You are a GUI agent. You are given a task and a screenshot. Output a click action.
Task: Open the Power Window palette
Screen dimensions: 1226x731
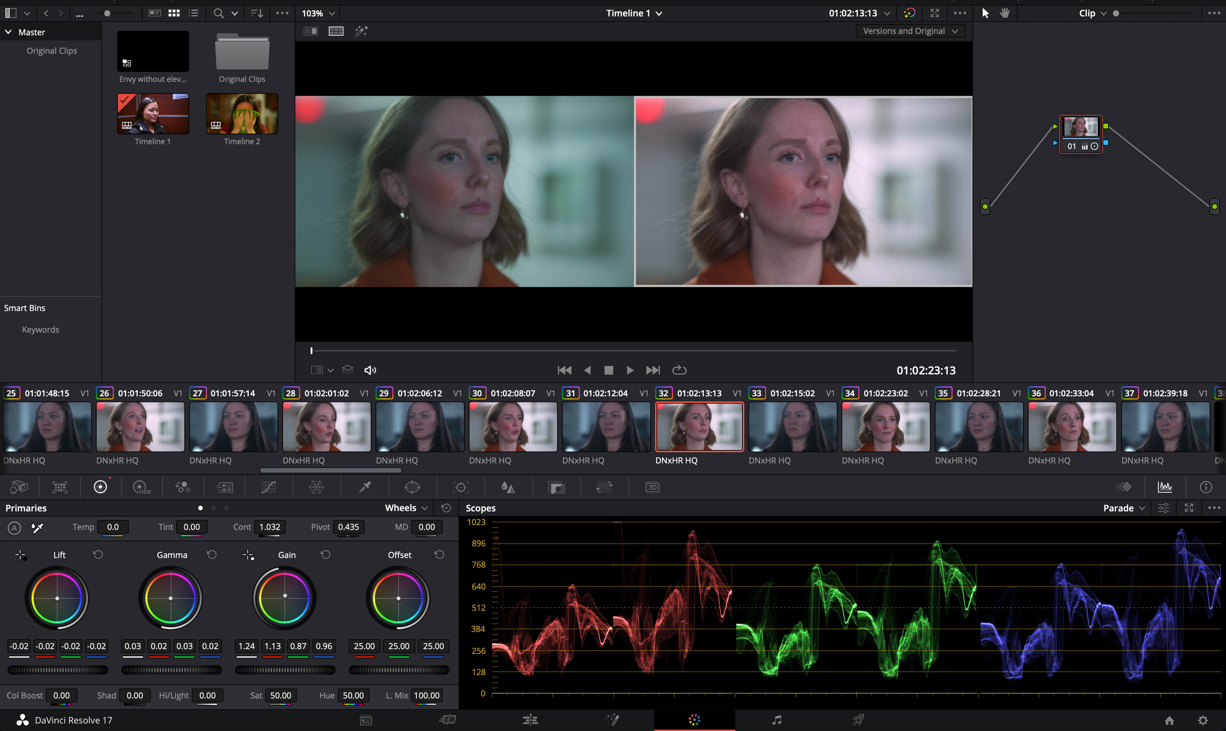(x=412, y=487)
